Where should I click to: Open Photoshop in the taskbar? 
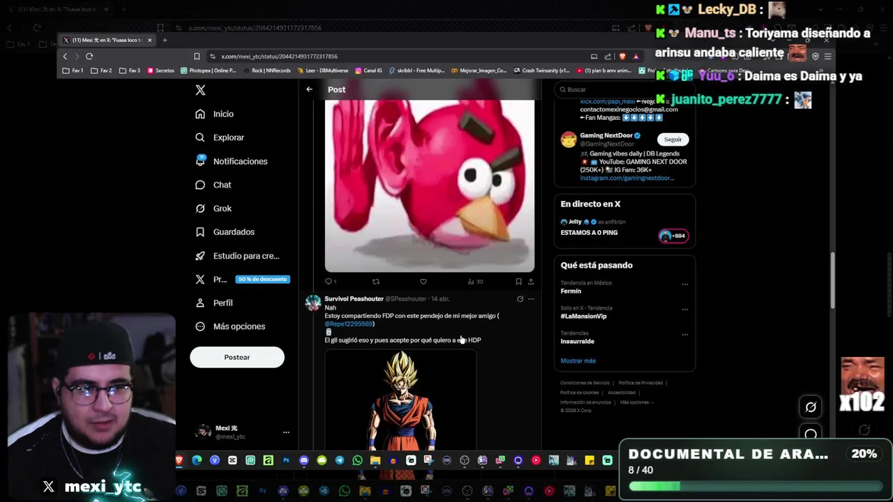pos(286,460)
